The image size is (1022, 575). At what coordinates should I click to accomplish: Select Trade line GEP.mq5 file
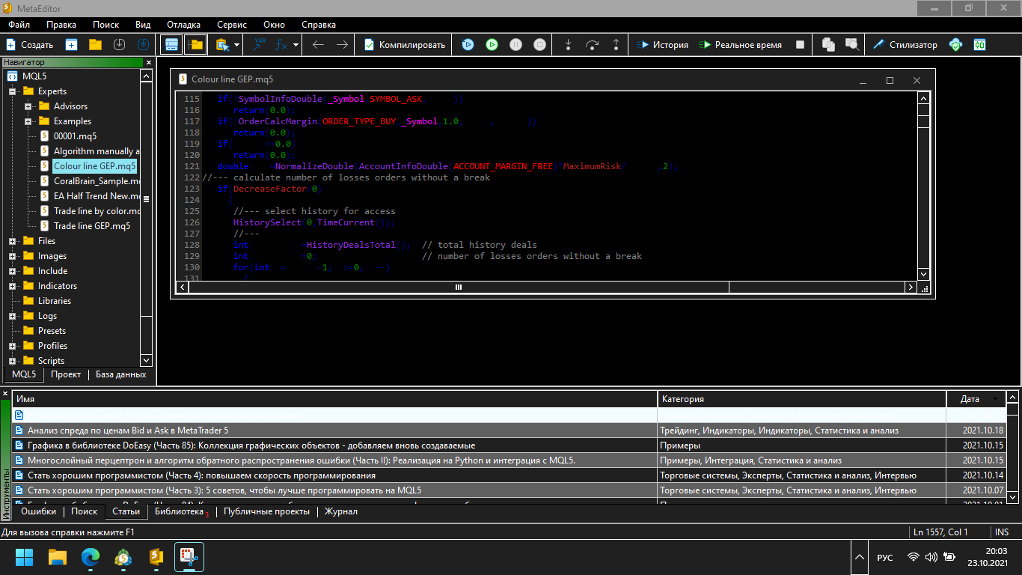tap(92, 226)
